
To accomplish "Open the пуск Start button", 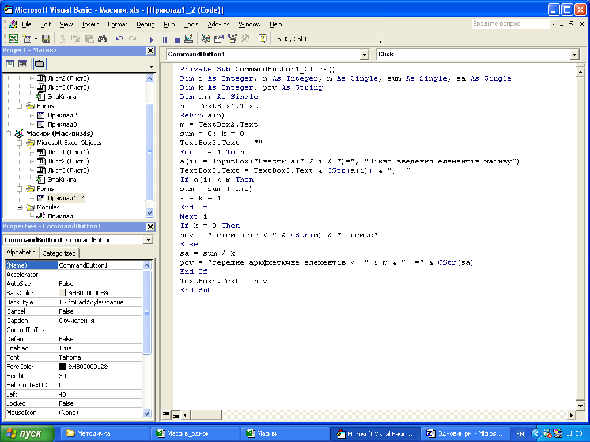I will coord(27,434).
